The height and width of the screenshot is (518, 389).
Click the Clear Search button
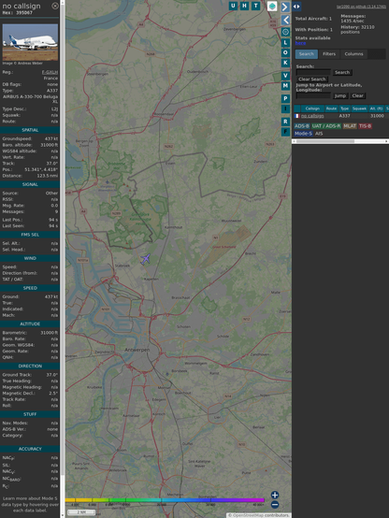[x=312, y=79]
